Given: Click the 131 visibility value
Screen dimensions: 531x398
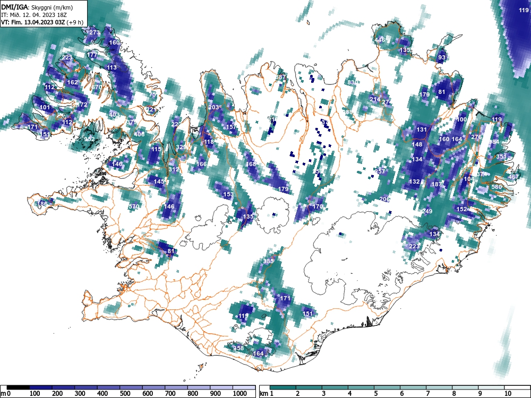Looking at the screenshot, I should (422, 129).
